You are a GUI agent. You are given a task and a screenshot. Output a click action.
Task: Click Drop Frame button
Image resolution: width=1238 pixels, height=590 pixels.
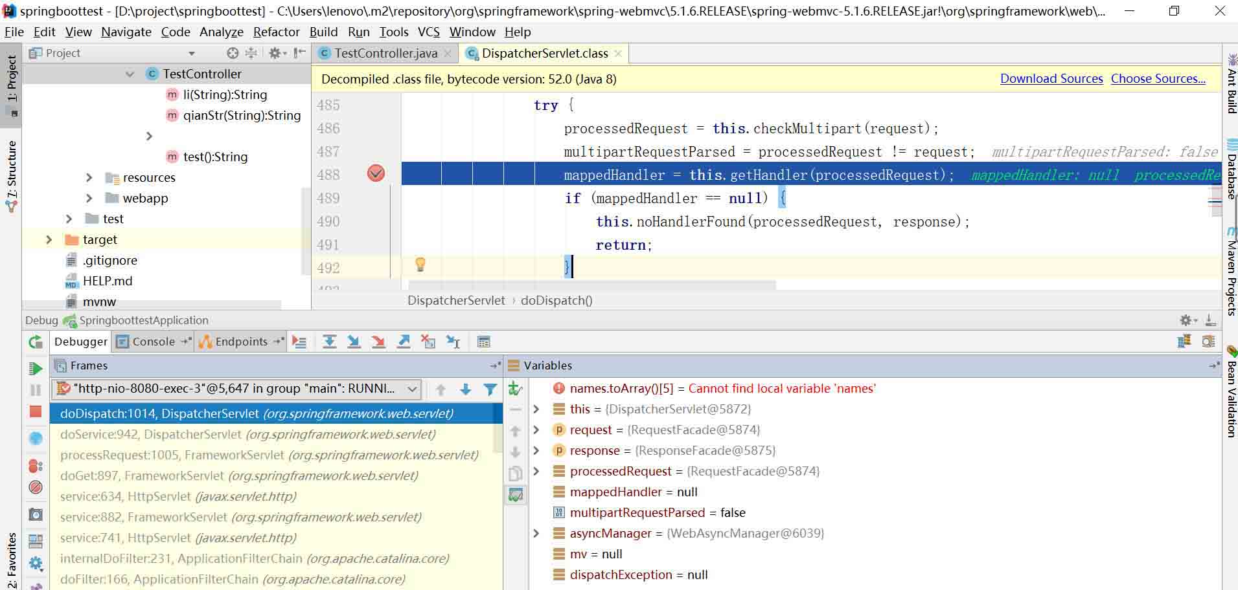click(x=428, y=342)
